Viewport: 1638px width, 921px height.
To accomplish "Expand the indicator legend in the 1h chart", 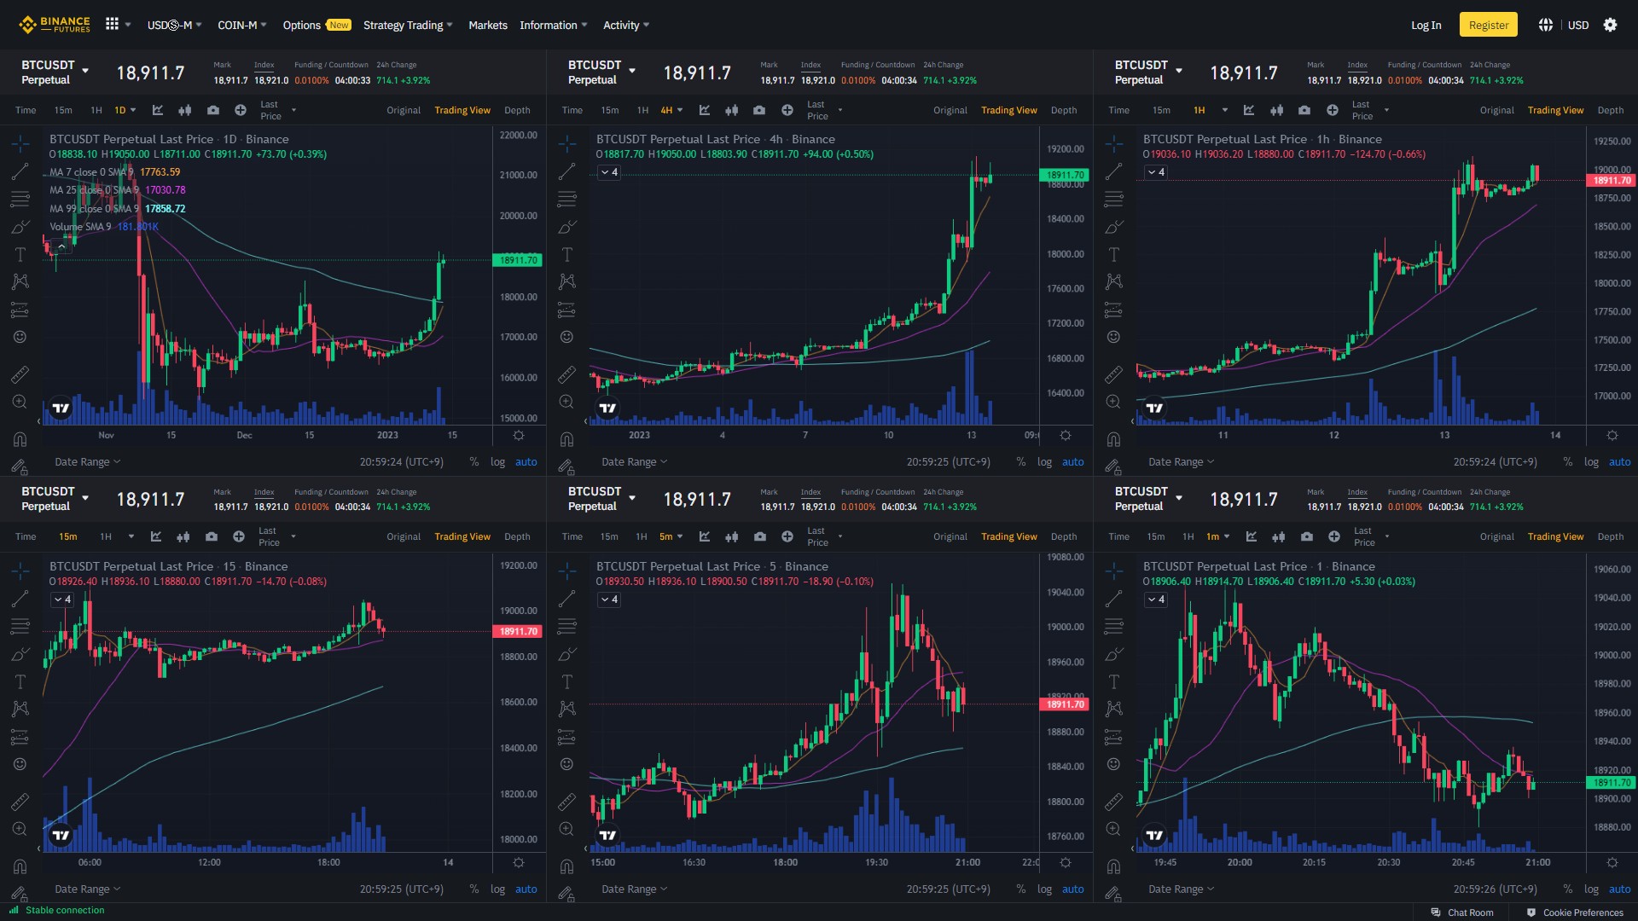I will (1156, 172).
